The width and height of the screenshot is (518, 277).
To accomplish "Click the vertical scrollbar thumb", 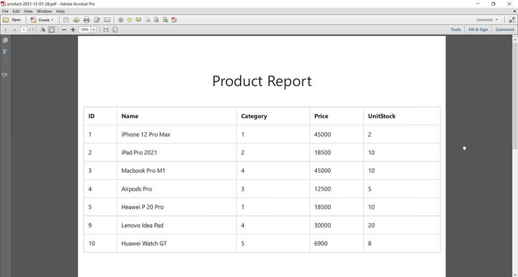I will pos(515,96).
